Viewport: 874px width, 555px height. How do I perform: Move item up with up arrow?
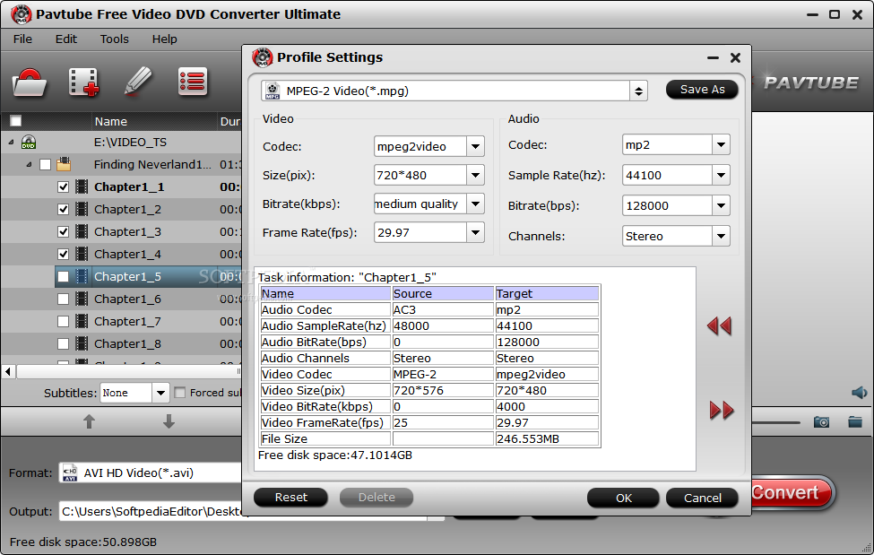[x=89, y=421]
